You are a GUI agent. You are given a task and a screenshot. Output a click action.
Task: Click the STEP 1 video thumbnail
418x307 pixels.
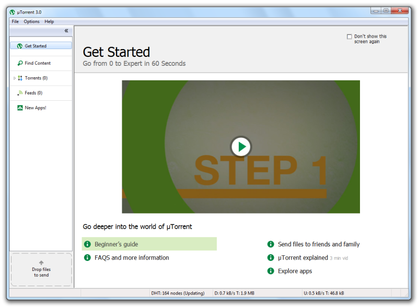click(x=241, y=147)
